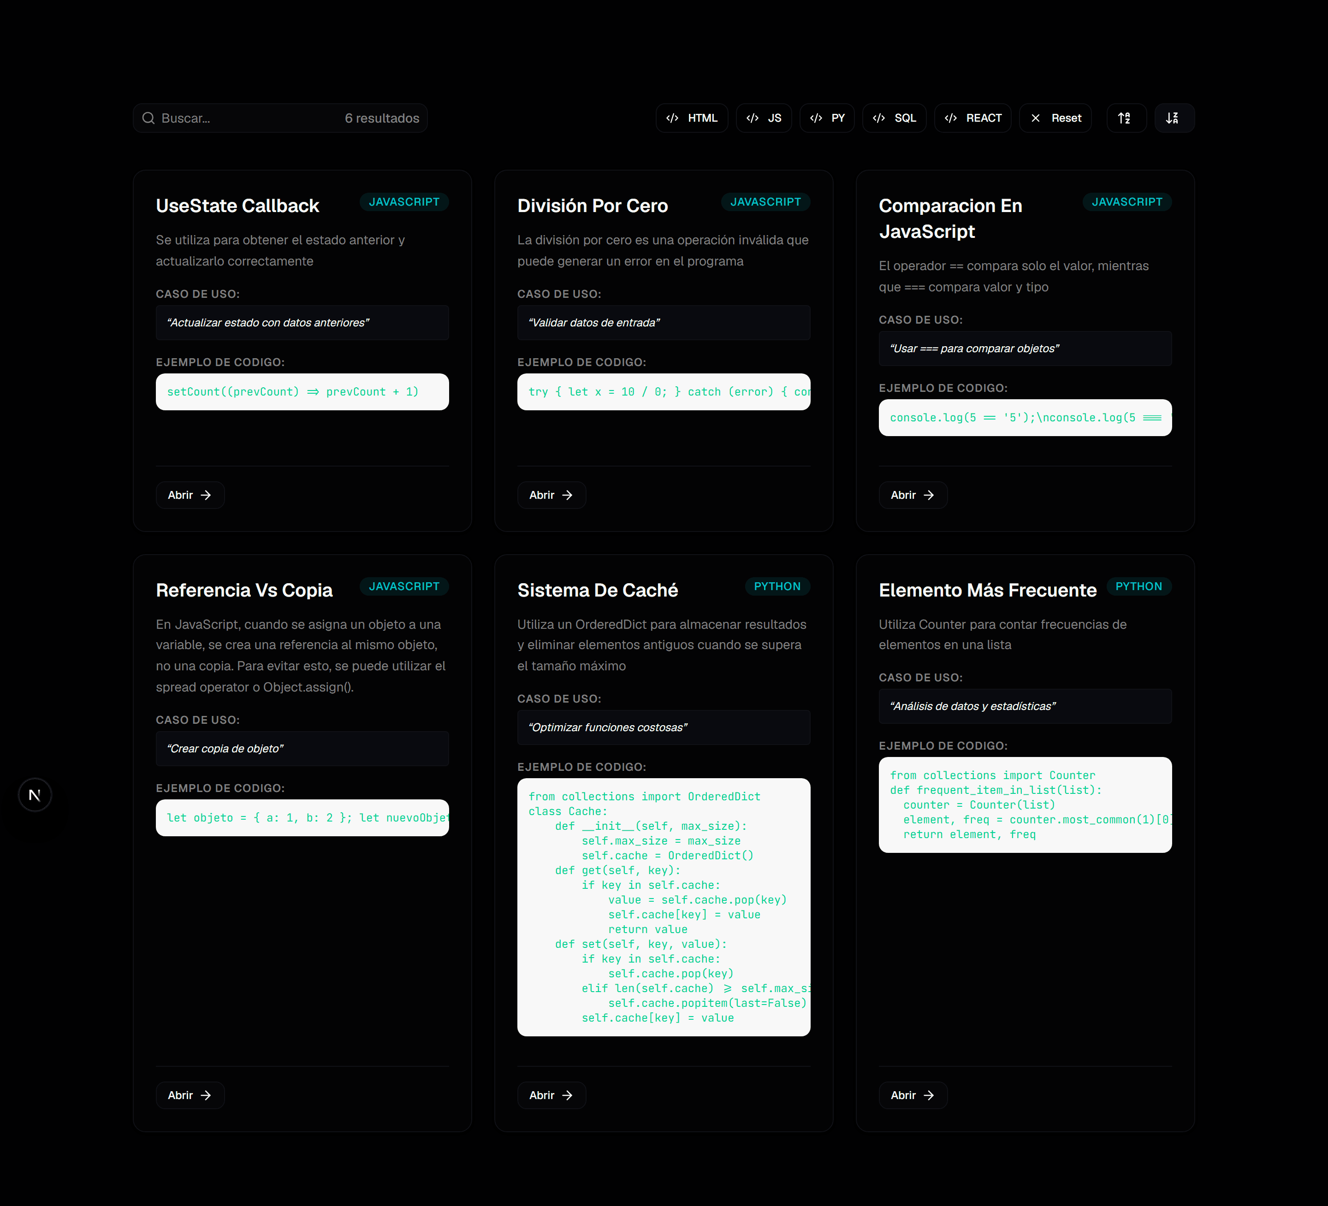
Task: Click the Sistema De Caché title
Action: click(598, 590)
